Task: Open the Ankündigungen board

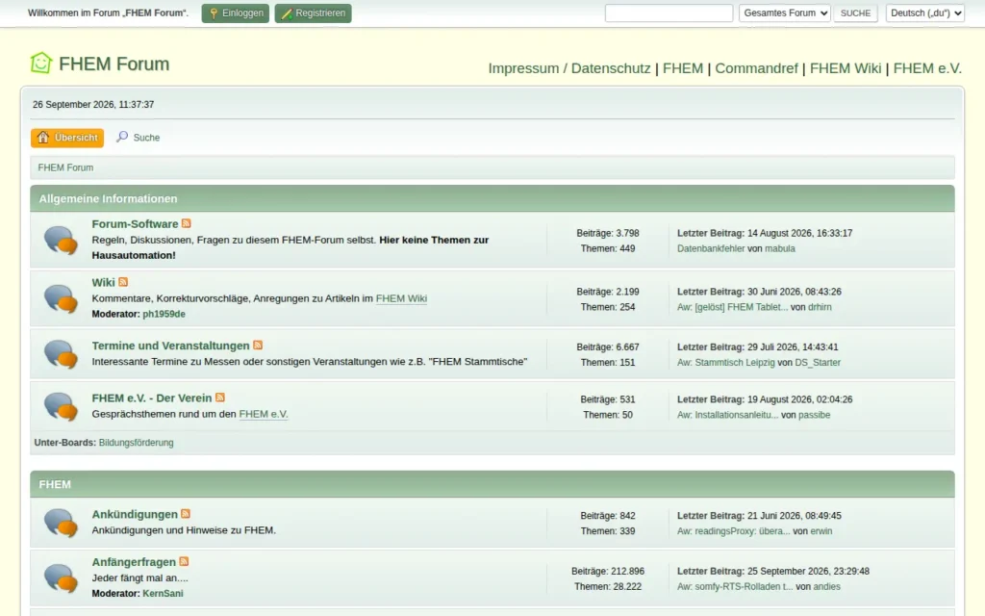Action: 135,514
